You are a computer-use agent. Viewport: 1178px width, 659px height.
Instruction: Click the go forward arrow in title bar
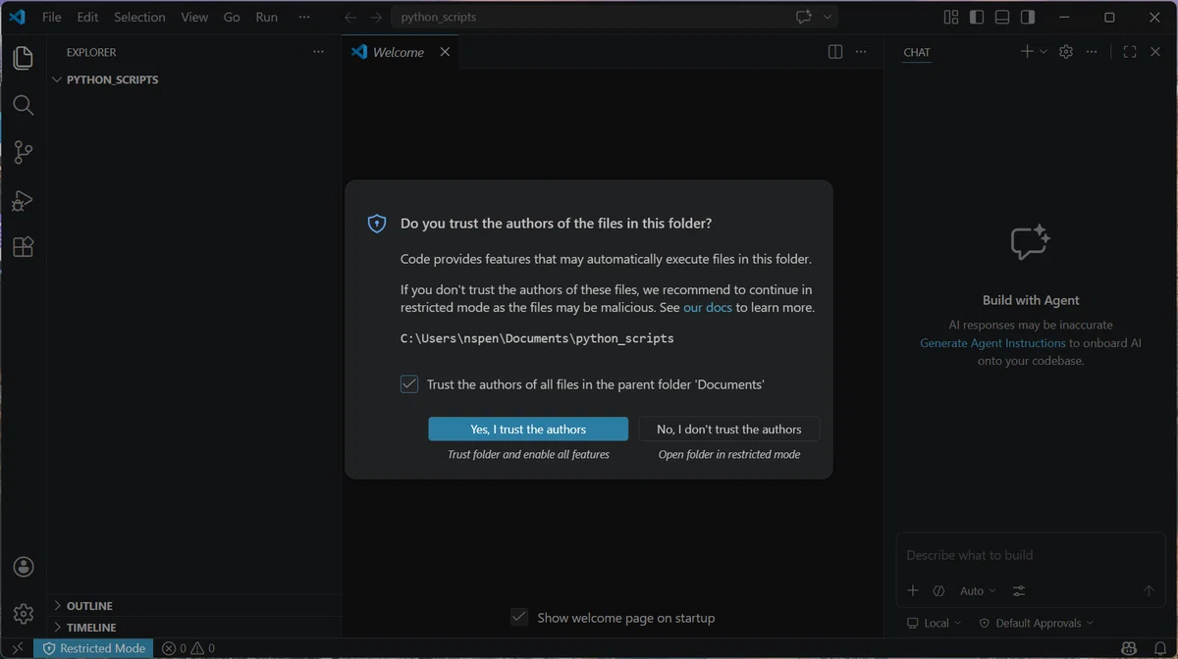(376, 18)
